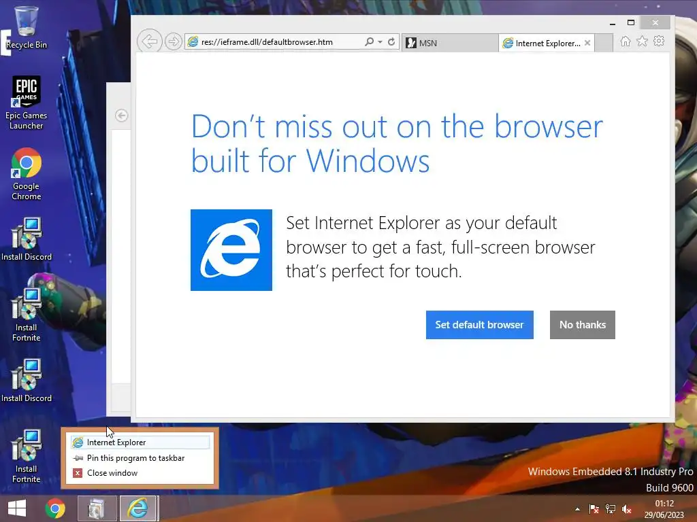The height and width of the screenshot is (522, 697).
Task: Select the lower Install Fortnite desktop icon
Action: pyautogui.click(x=27, y=456)
